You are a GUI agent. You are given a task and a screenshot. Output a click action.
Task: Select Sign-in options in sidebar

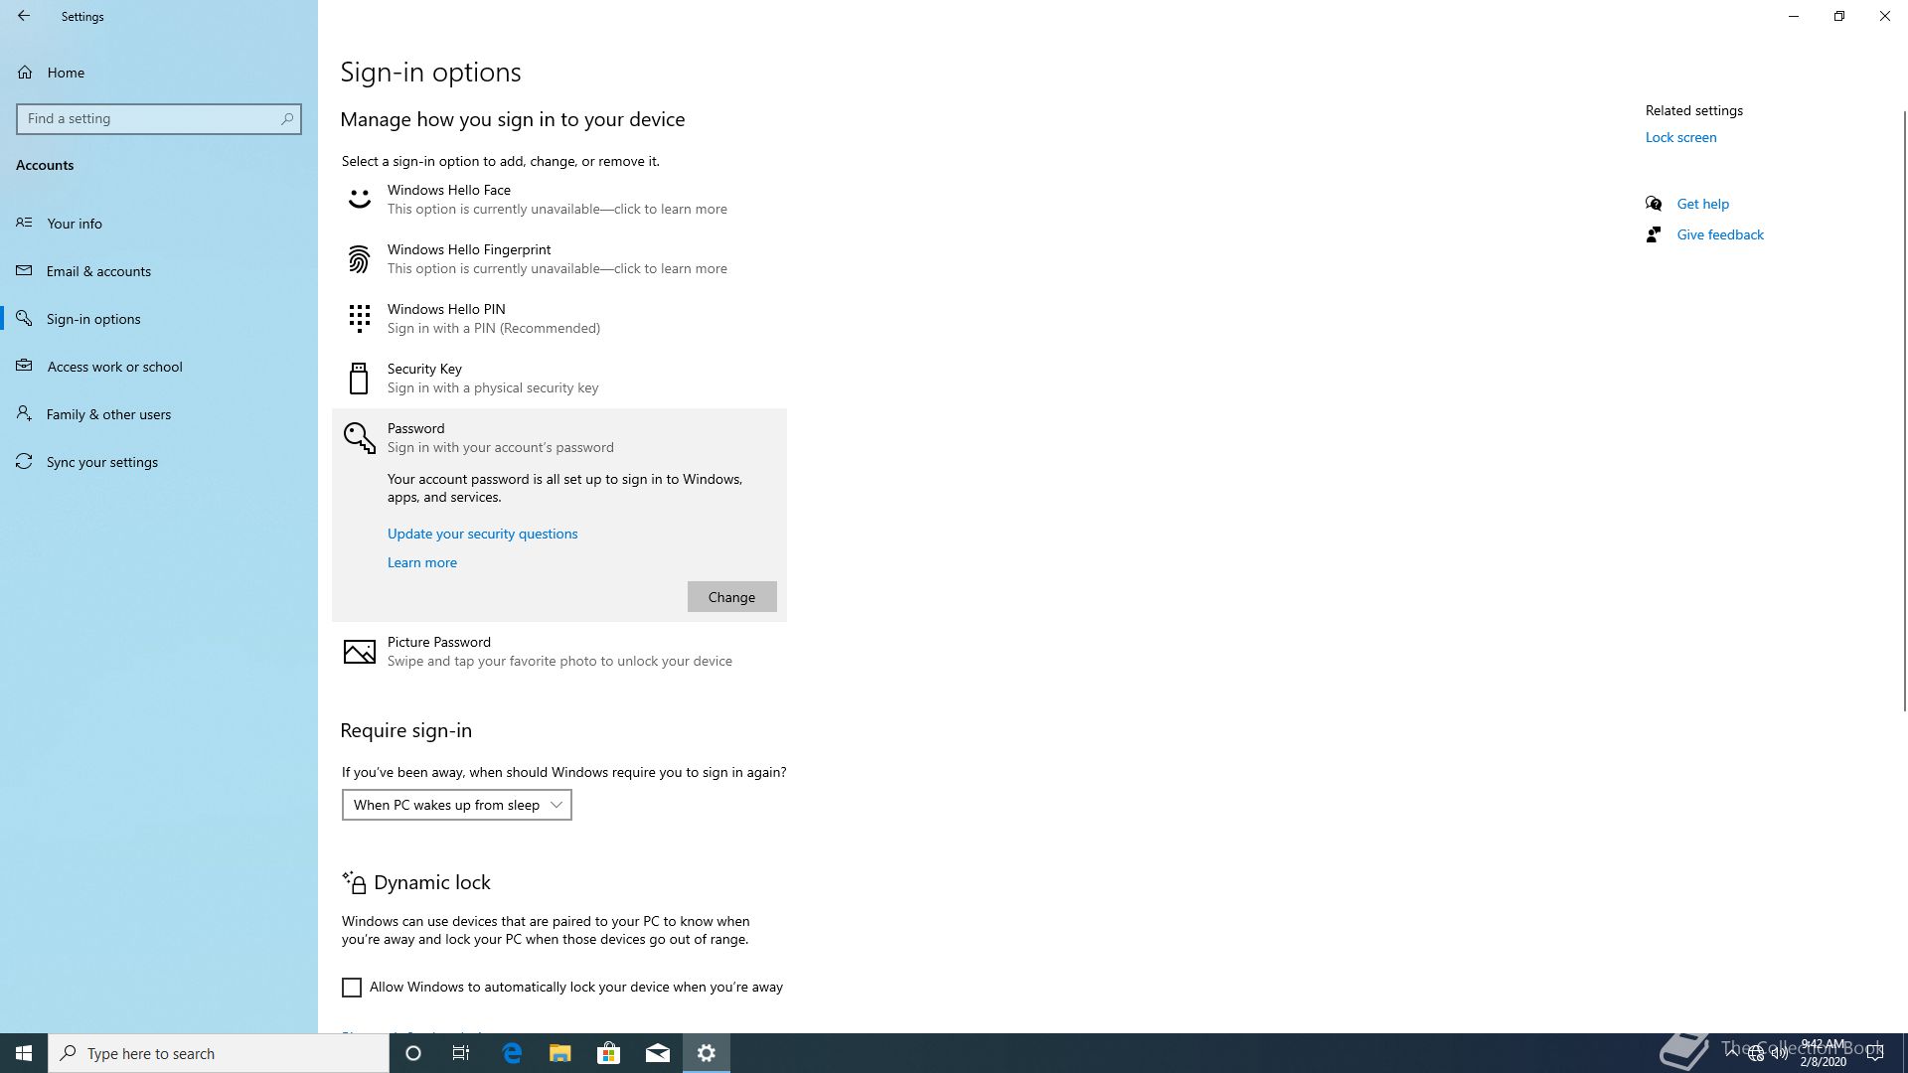click(x=159, y=319)
